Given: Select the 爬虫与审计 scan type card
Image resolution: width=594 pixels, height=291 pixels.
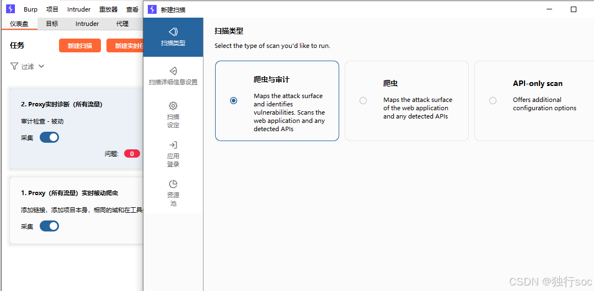Looking at the screenshot, I should [x=277, y=101].
